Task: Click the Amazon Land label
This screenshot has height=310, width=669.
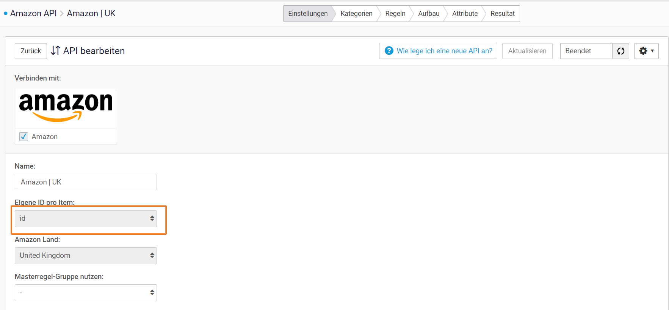Action: [37, 239]
